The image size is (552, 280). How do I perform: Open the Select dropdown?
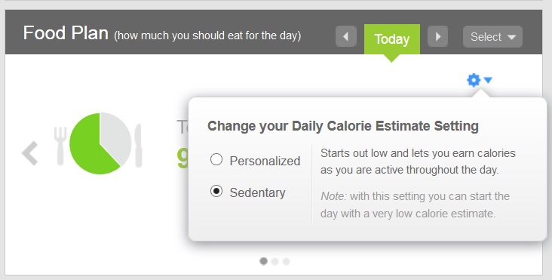coord(492,37)
